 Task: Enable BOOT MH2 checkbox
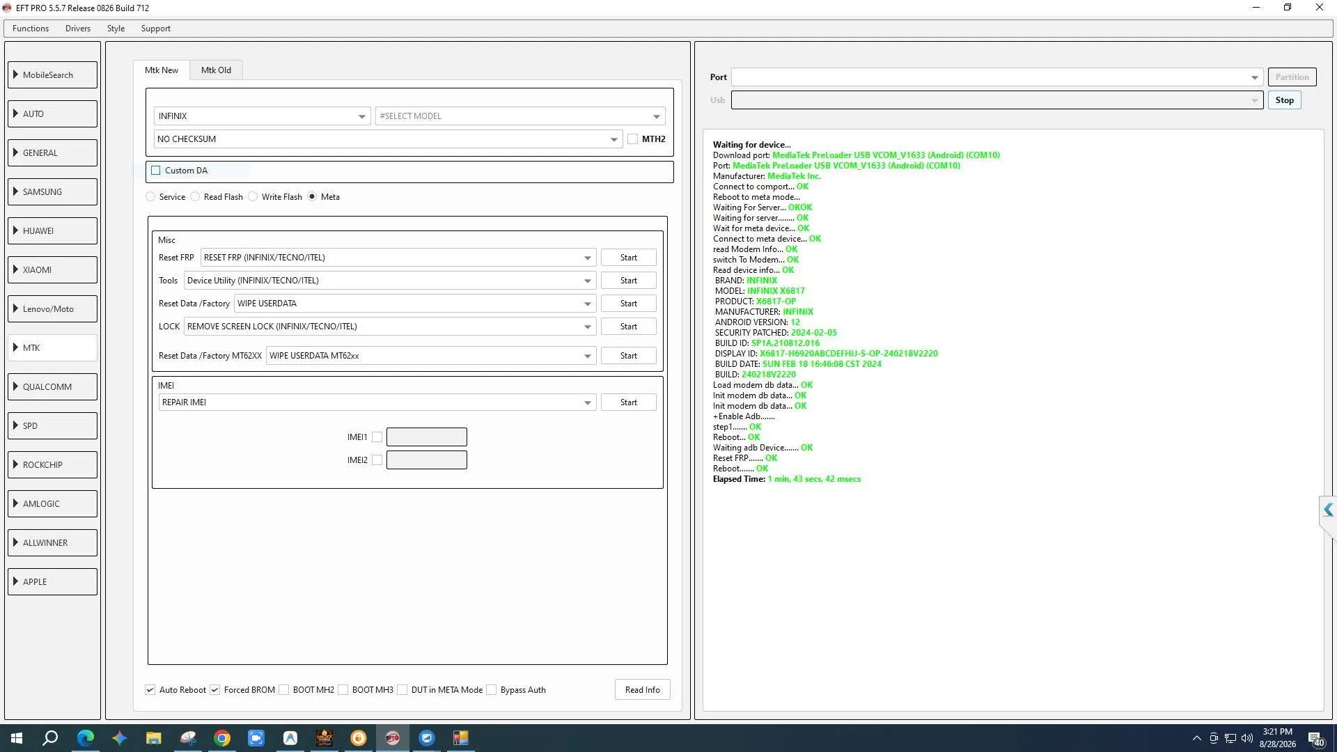pos(283,690)
